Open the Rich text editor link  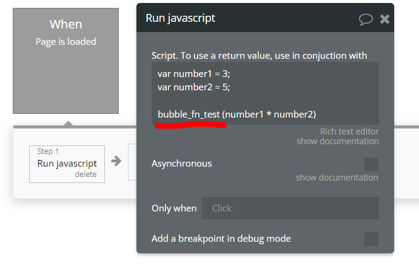point(349,131)
